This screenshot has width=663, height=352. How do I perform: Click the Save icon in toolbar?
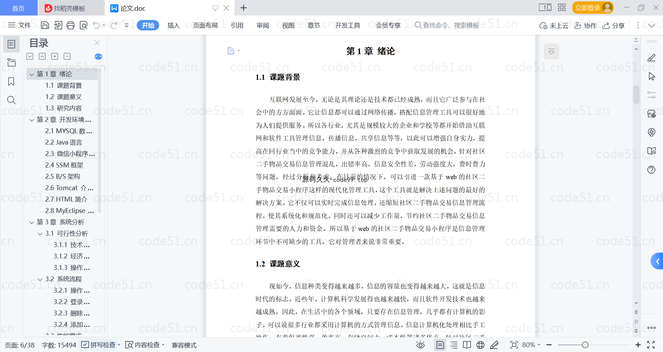point(45,25)
